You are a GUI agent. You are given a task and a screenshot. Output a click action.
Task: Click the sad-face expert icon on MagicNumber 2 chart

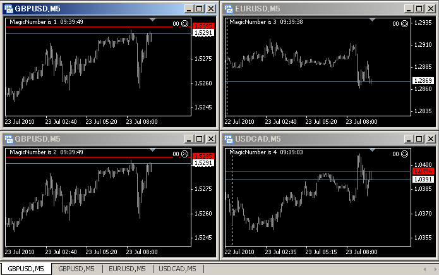point(185,154)
